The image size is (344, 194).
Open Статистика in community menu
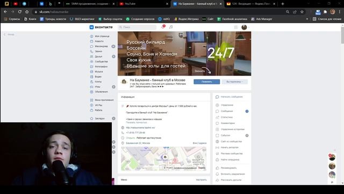pyautogui.click(x=224, y=117)
